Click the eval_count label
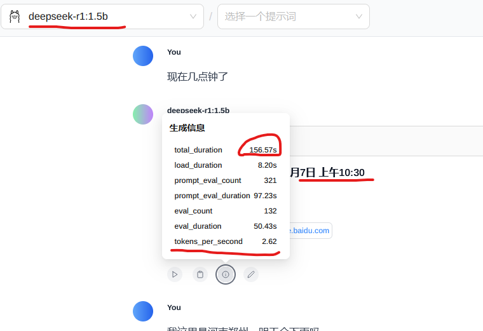The height and width of the screenshot is (331, 483). pyautogui.click(x=193, y=211)
